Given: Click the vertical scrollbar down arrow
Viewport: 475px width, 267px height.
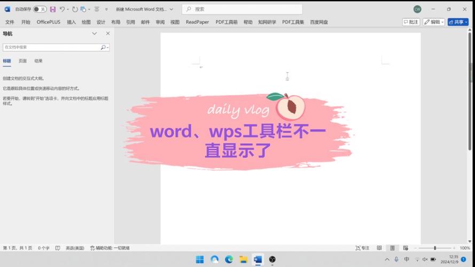Looking at the screenshot, I should point(470,241).
